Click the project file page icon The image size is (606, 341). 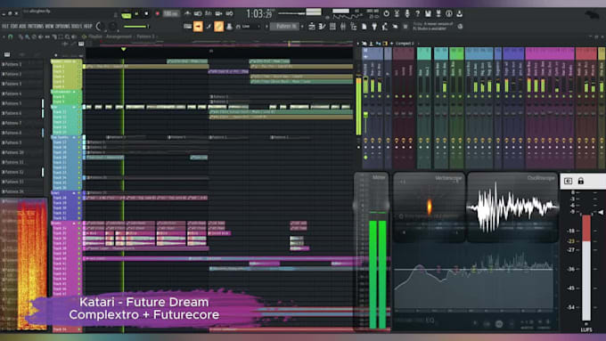click(x=364, y=26)
